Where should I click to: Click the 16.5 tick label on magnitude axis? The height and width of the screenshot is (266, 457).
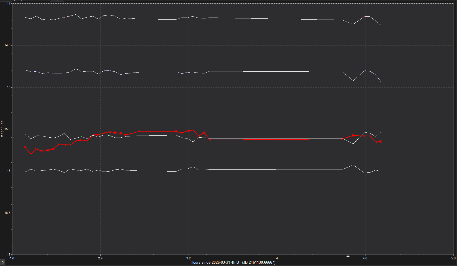(x=7, y=213)
